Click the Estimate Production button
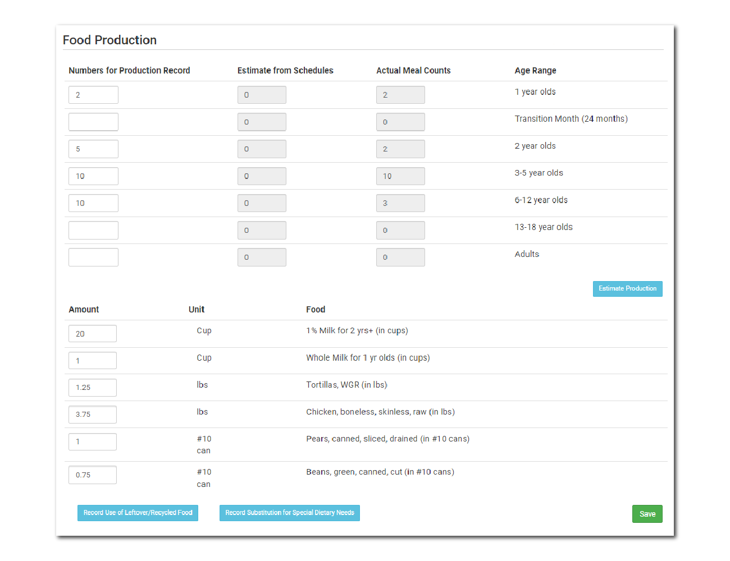 tap(627, 289)
